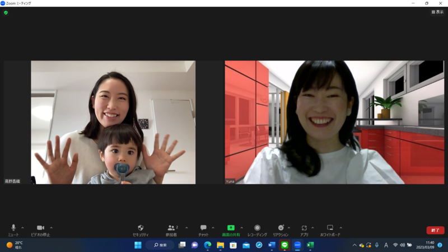Start recording with the Recording icon
Screen dimensions: 448x252
[x=257, y=228]
